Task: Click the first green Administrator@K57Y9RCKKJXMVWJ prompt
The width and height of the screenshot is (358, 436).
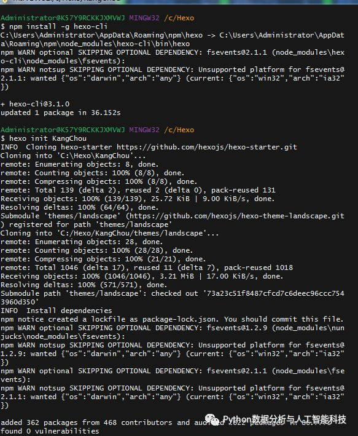Action: (x=63, y=18)
